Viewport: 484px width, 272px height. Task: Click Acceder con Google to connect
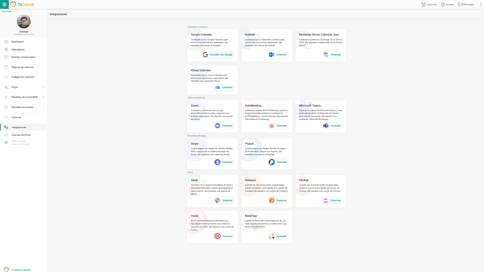click(217, 54)
